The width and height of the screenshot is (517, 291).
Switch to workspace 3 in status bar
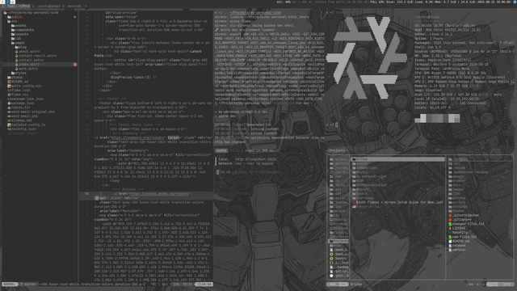pyautogui.click(x=13, y=2)
